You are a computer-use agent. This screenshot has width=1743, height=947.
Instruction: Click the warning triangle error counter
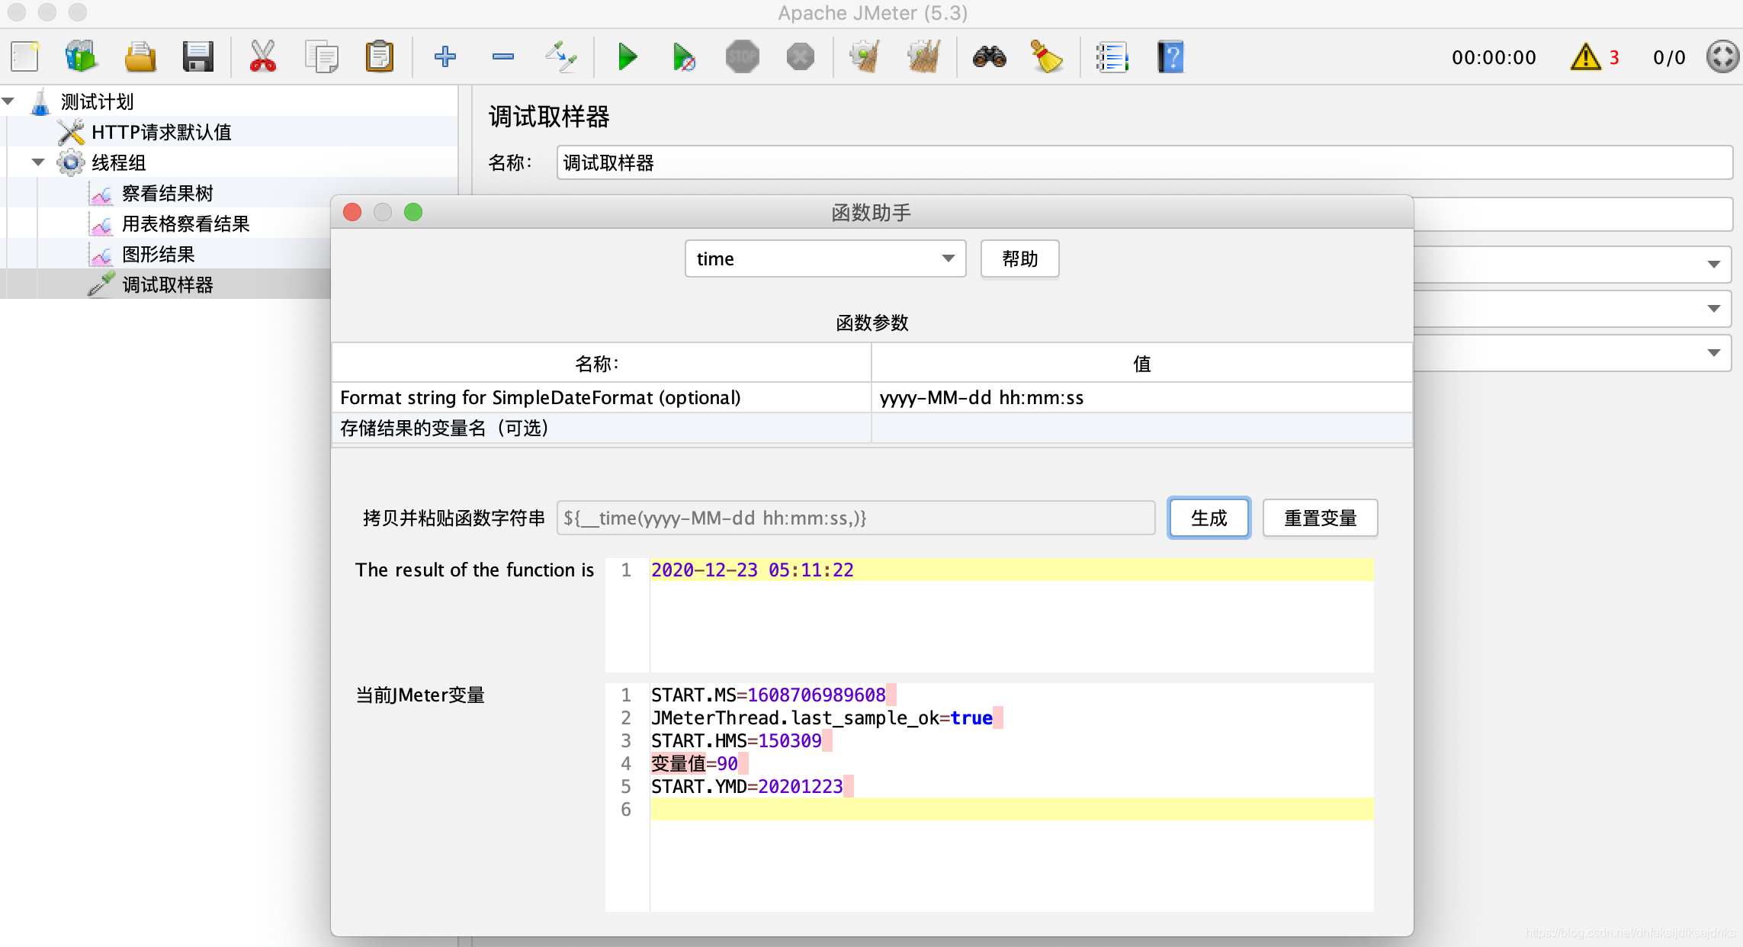coord(1586,57)
